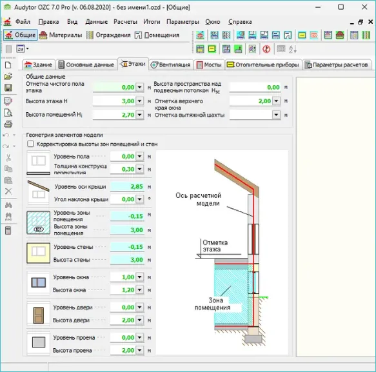Switch to the Параметры расчетов tab
The width and height of the screenshot is (376, 372).
point(337,64)
